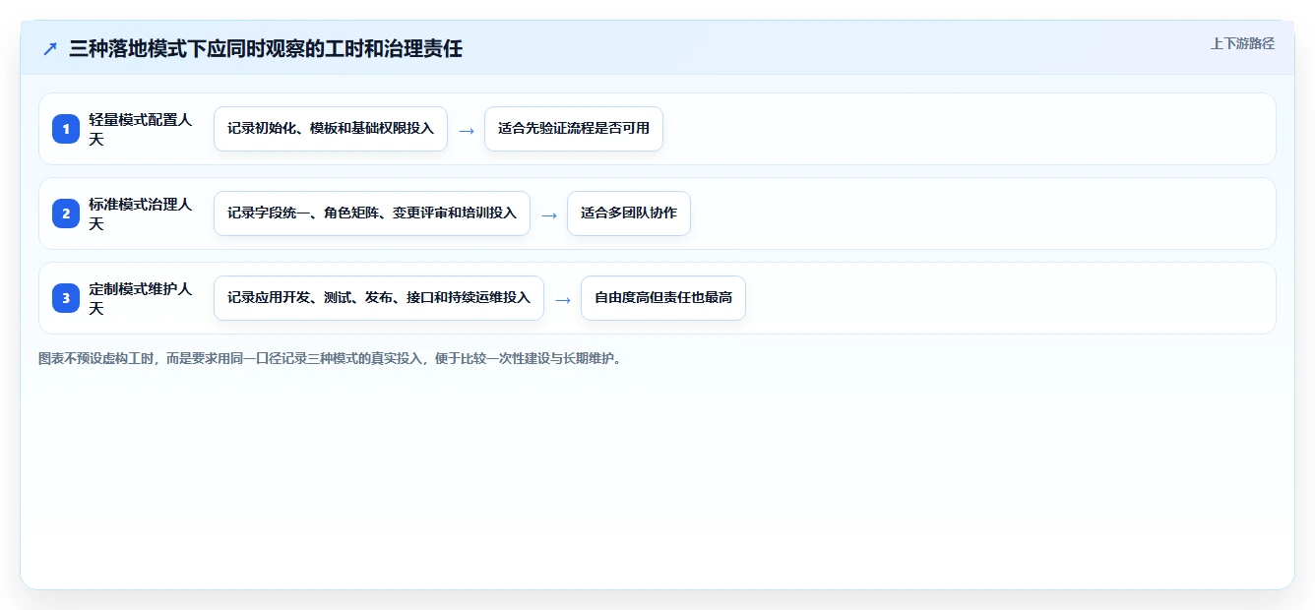Select the step 2 number badge

point(66,213)
